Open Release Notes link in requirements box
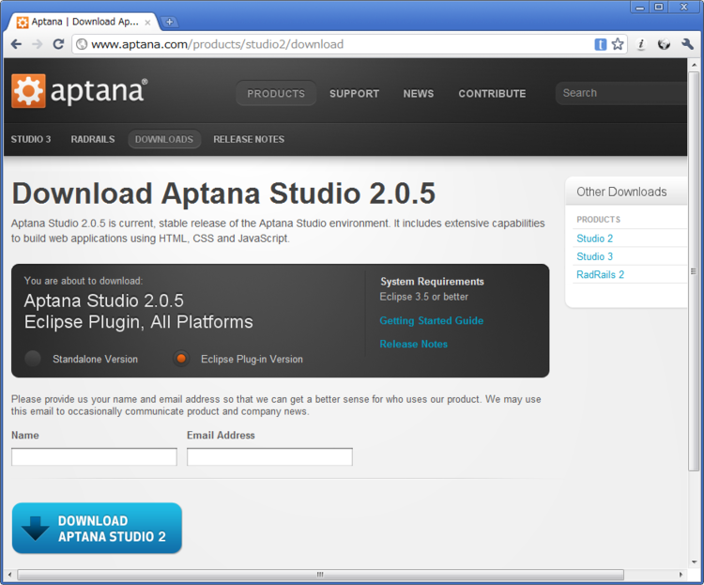704x585 pixels. click(x=414, y=344)
